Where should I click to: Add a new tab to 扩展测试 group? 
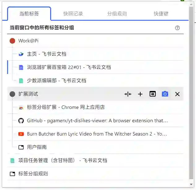click(140, 94)
